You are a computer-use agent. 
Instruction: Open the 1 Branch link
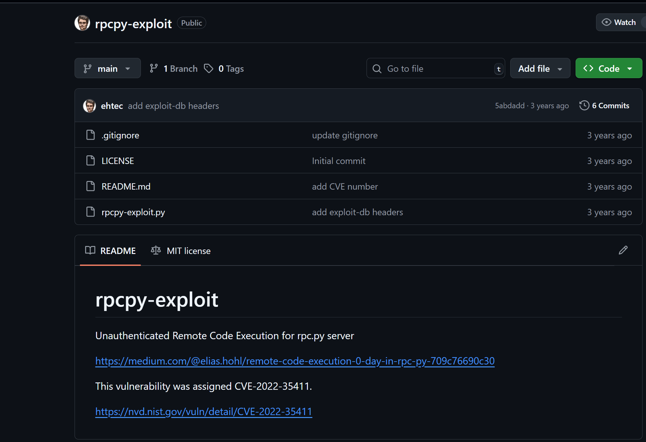click(x=174, y=69)
